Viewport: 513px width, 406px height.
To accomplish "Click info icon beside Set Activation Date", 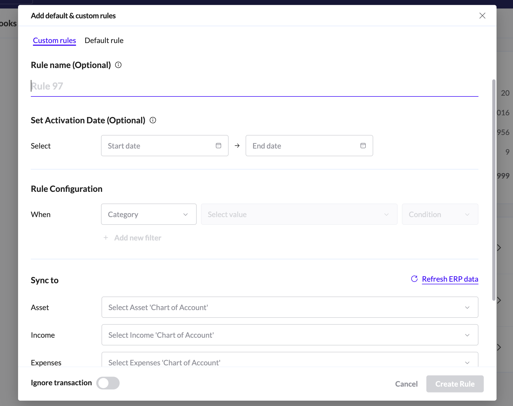I will pyautogui.click(x=153, y=120).
